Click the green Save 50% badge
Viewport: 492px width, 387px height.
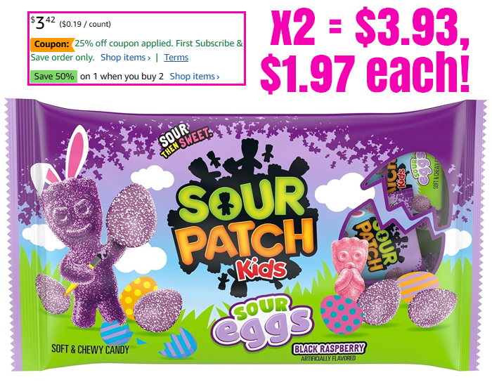pyautogui.click(x=53, y=77)
